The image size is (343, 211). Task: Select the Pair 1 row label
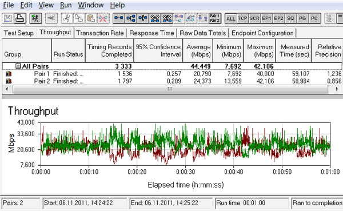point(42,74)
